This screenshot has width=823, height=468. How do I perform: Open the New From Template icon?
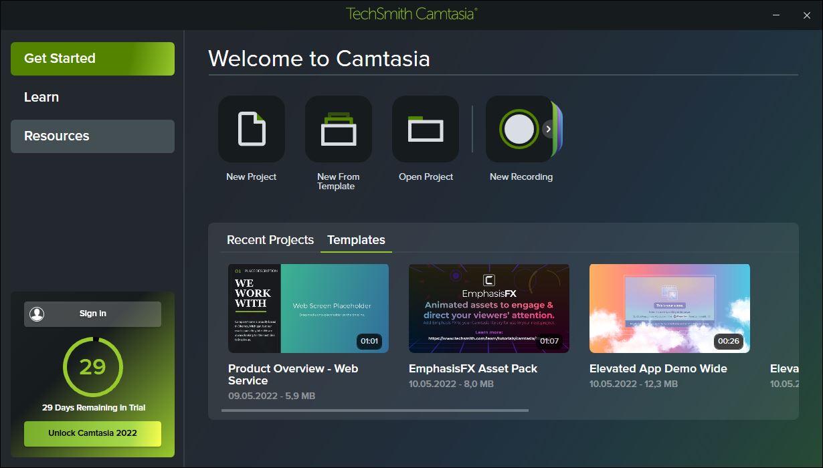(339, 129)
